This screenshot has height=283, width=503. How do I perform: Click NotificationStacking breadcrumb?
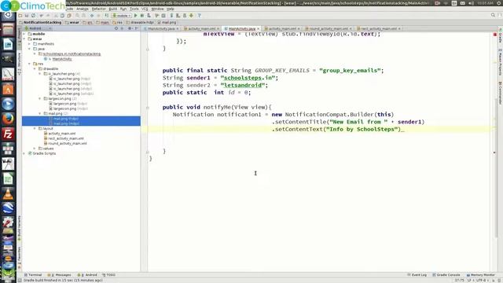40,23
